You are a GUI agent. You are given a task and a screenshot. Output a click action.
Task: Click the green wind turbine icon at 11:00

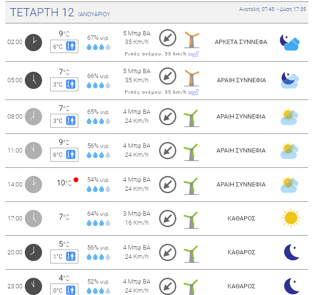[x=191, y=152]
